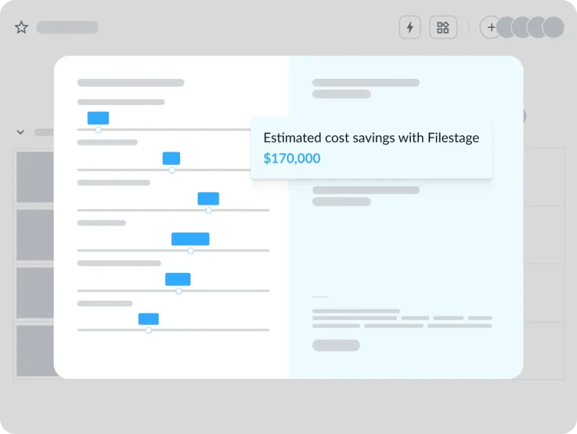Image resolution: width=577 pixels, height=434 pixels.
Task: Click the grey title placeholder beside the star
Action: pyautogui.click(x=67, y=28)
